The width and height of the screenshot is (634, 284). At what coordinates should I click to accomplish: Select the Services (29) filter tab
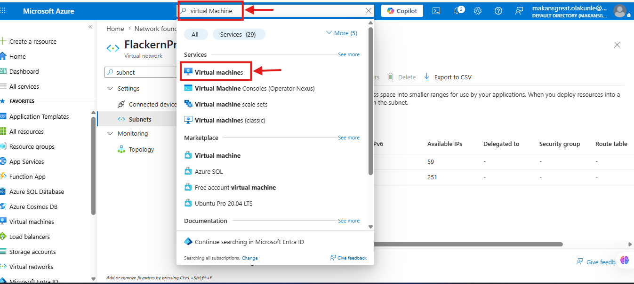(x=239, y=34)
